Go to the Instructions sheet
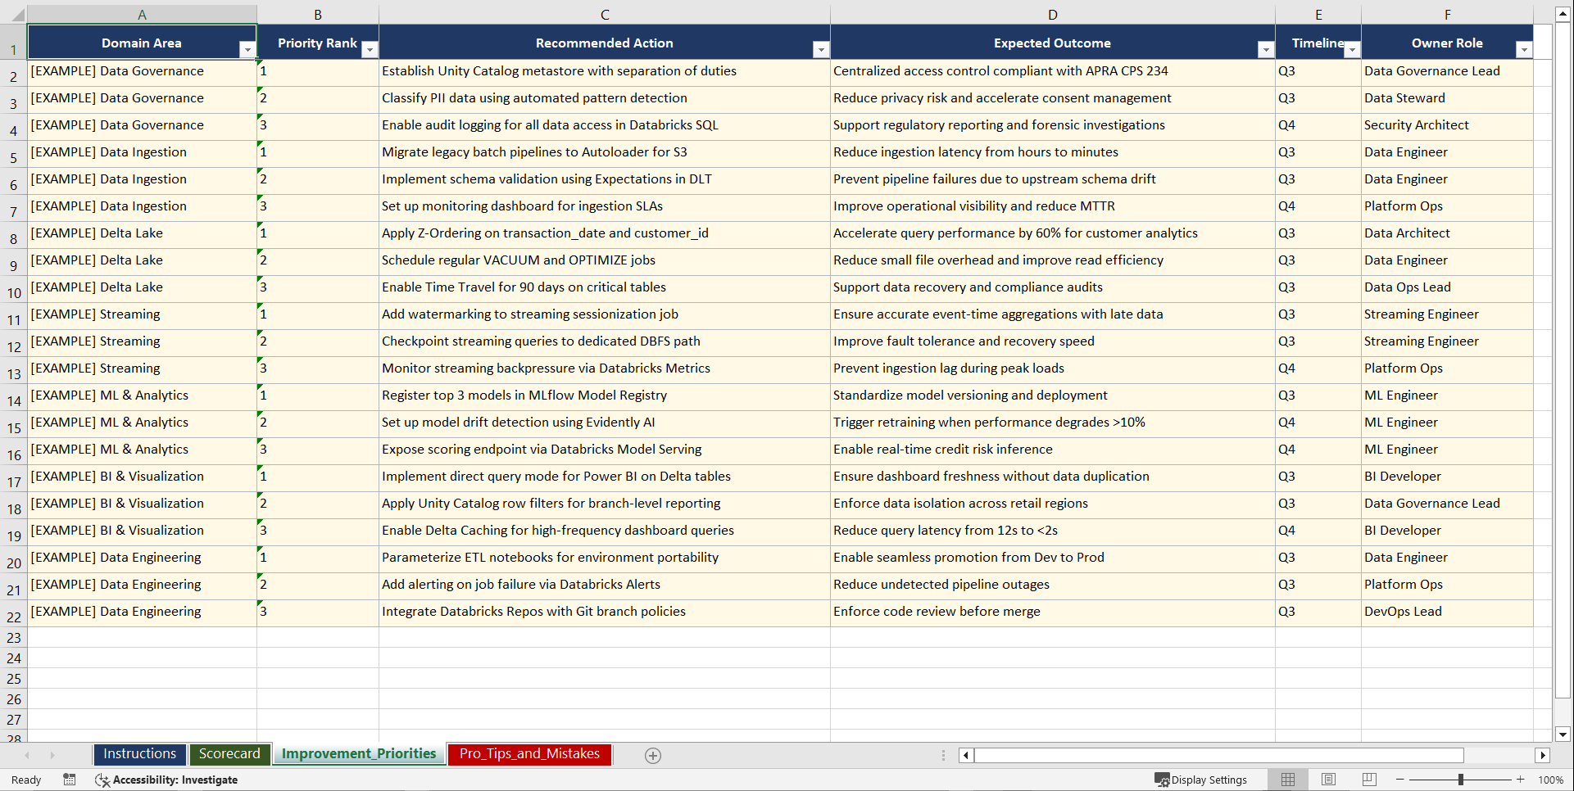1574x791 pixels. 139,754
